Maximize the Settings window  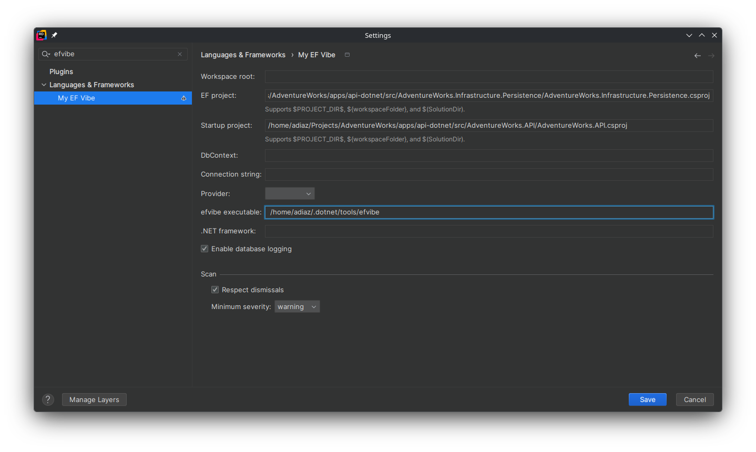click(702, 35)
